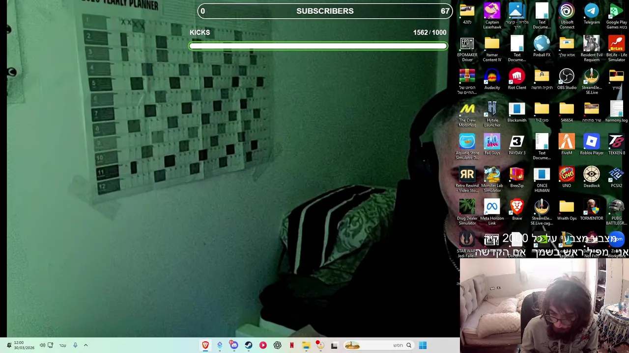Open the Discord taskbar icon

pos(234,345)
